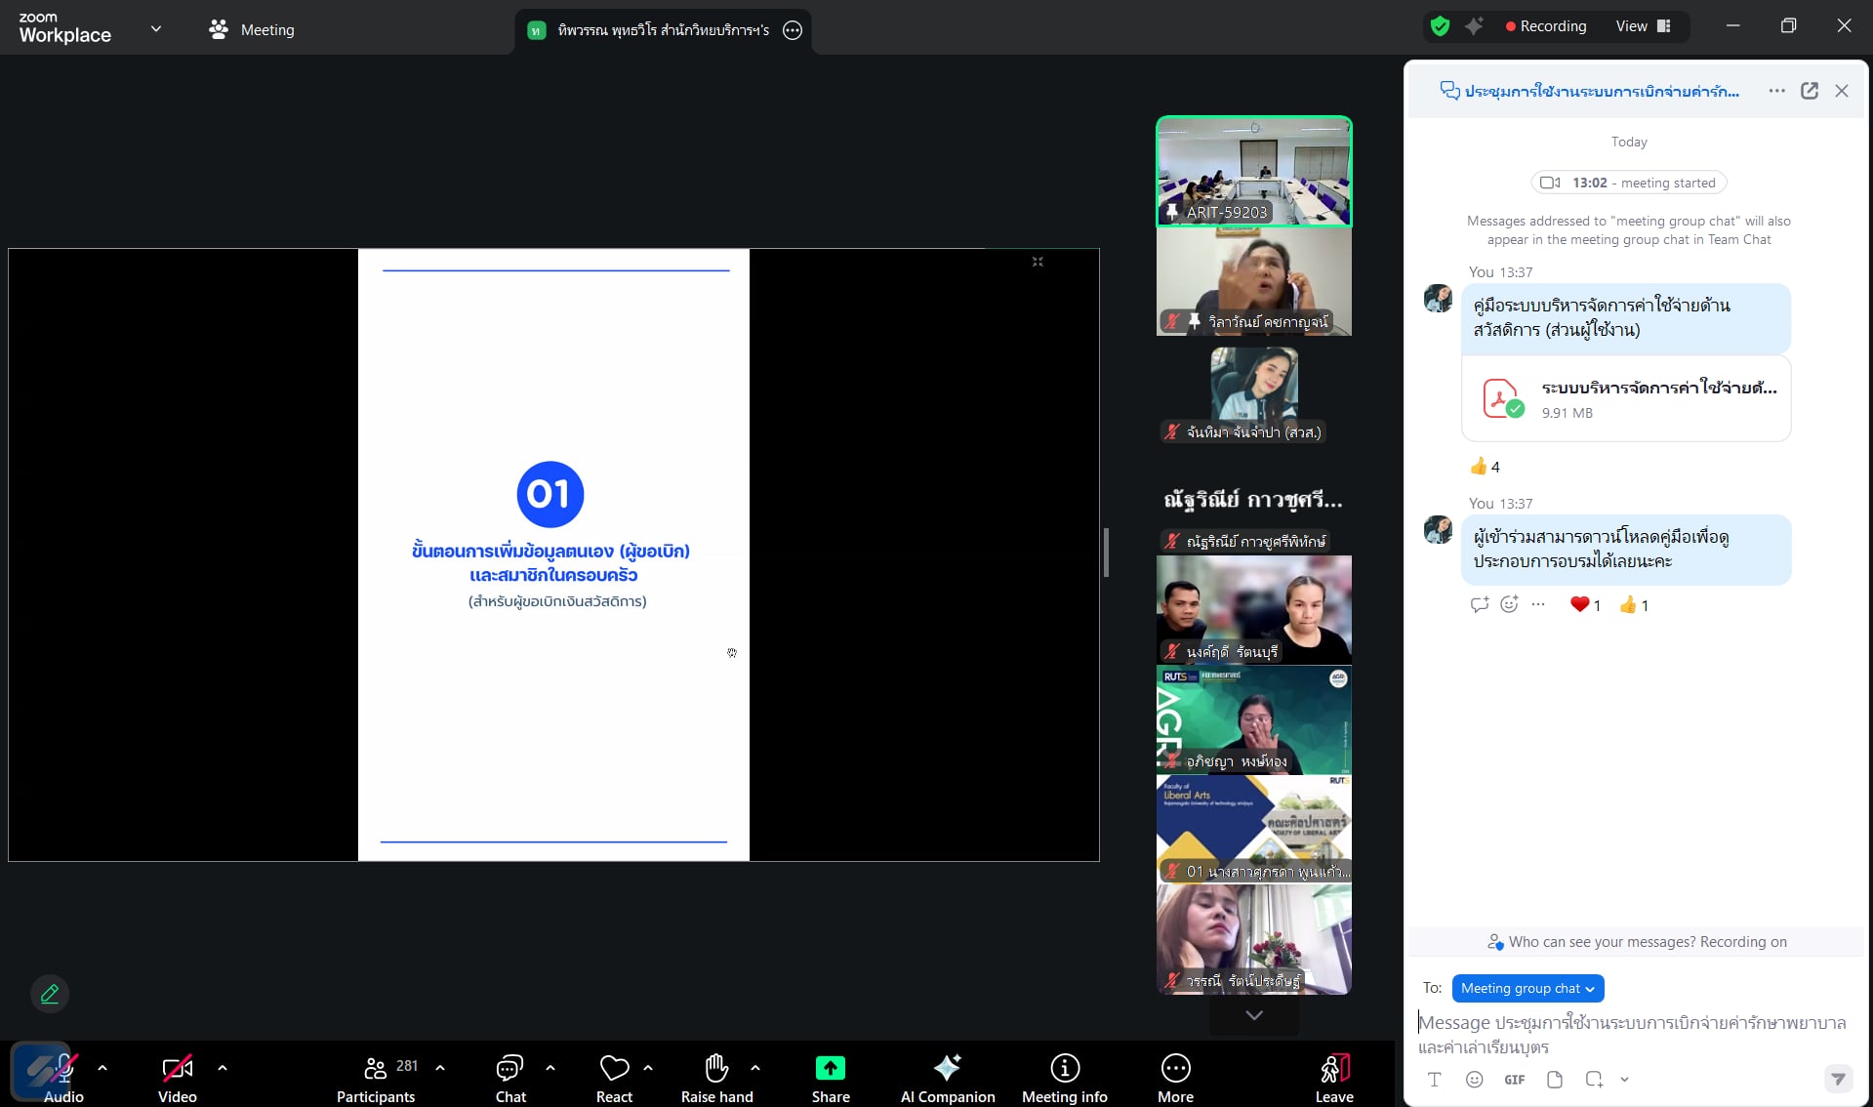1873x1107 pixels.
Task: Open React emoji reactions
Action: pos(614,1077)
